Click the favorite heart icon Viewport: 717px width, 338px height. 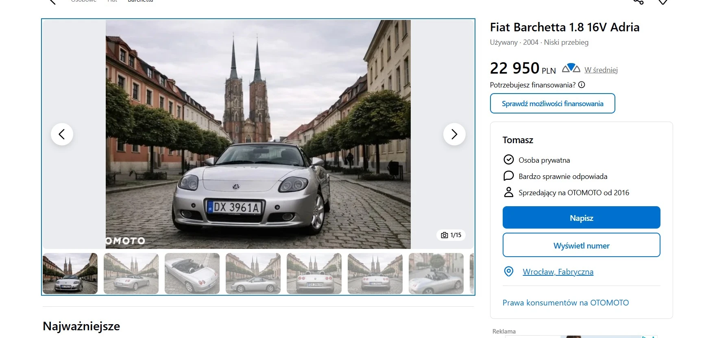[x=663, y=2]
